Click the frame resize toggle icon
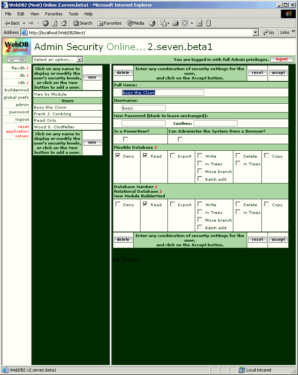 pyautogui.click(x=17, y=59)
